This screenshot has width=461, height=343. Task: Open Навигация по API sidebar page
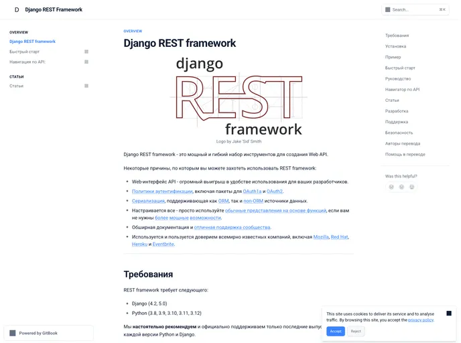pyautogui.click(x=27, y=62)
